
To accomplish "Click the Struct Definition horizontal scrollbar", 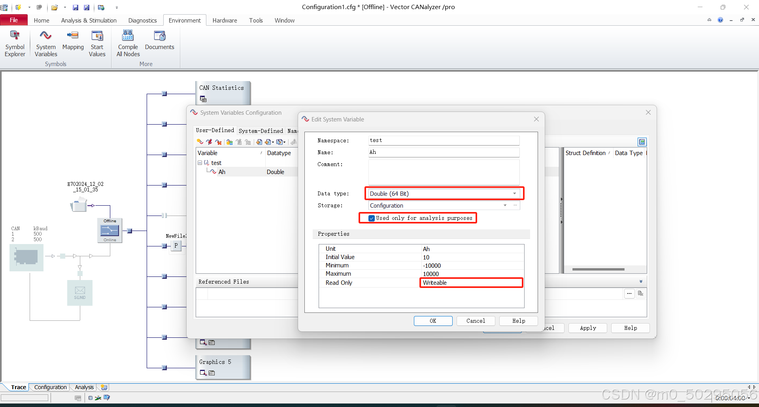I will [598, 269].
